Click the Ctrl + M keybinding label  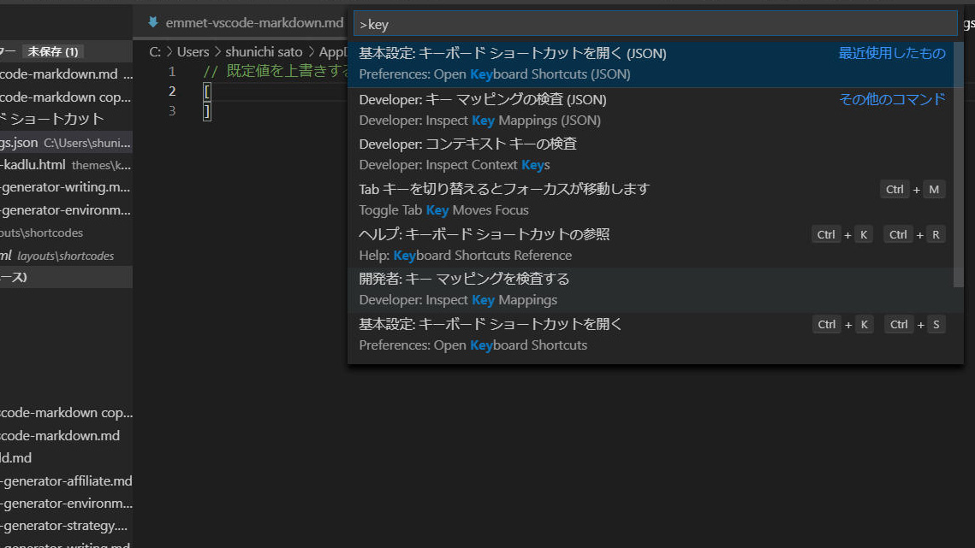coord(913,190)
